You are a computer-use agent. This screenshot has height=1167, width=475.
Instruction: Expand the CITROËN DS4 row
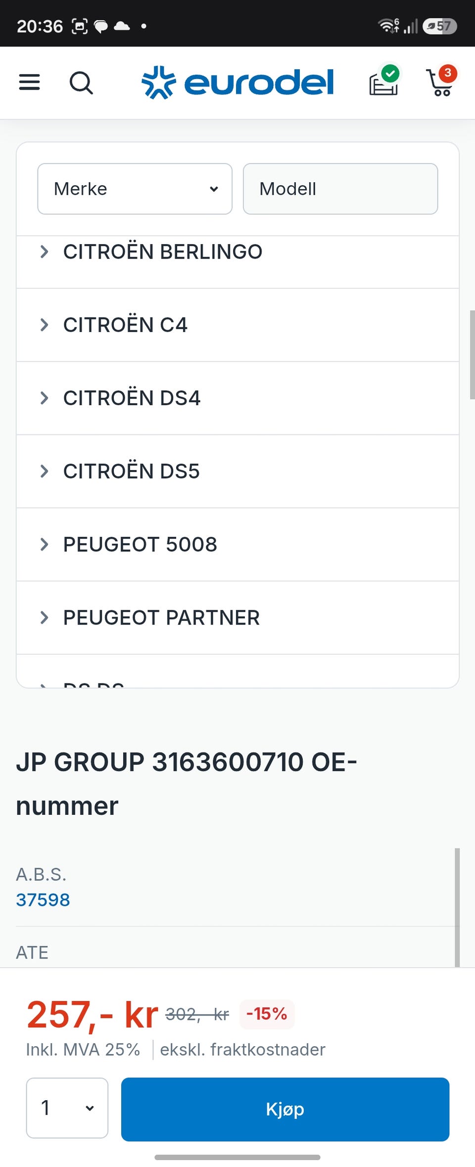(237, 398)
